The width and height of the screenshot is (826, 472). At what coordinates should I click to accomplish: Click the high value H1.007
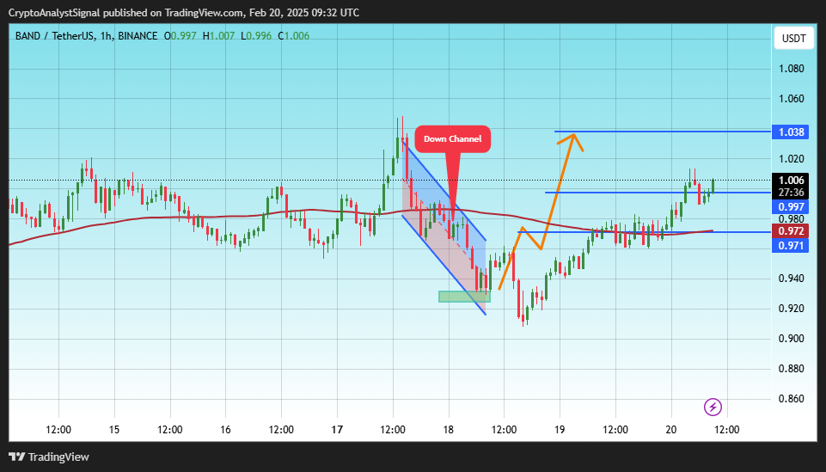(218, 36)
